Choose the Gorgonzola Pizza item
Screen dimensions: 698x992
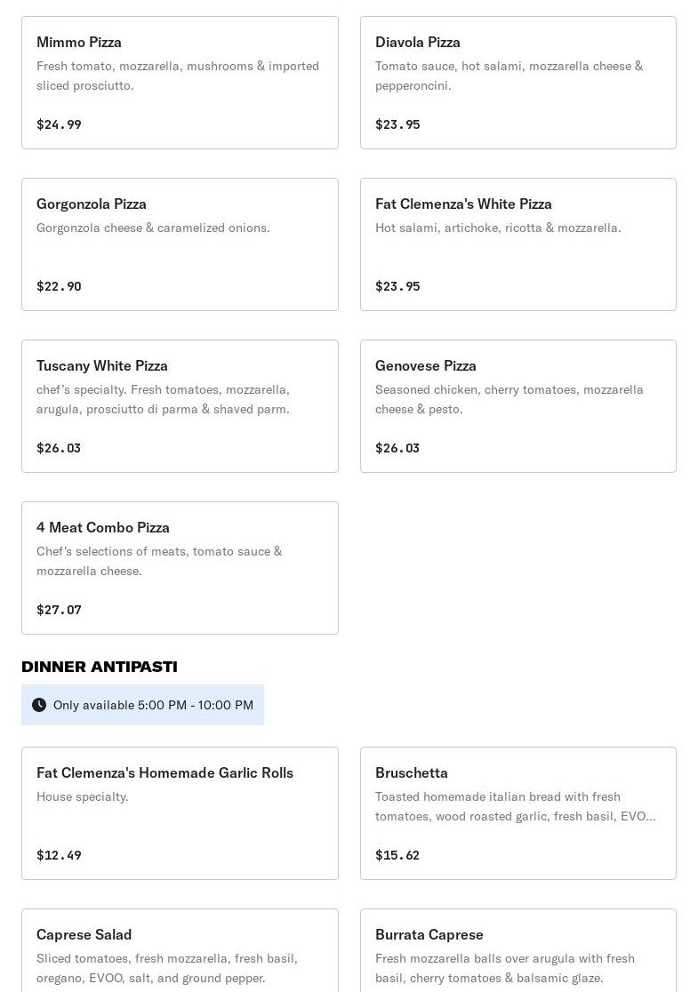click(180, 244)
